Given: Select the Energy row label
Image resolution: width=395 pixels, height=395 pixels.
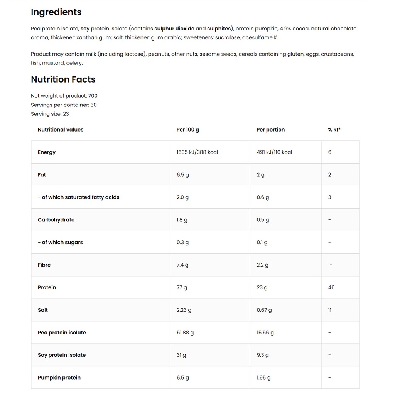Looking at the screenshot, I should click(47, 152).
